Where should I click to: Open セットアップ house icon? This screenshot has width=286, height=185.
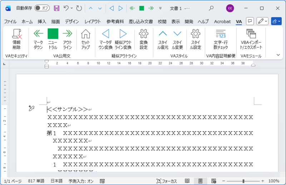tap(85, 39)
